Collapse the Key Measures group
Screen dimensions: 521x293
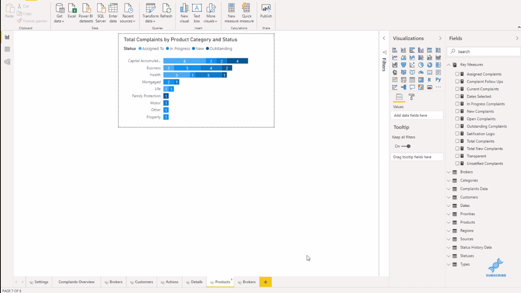449,65
